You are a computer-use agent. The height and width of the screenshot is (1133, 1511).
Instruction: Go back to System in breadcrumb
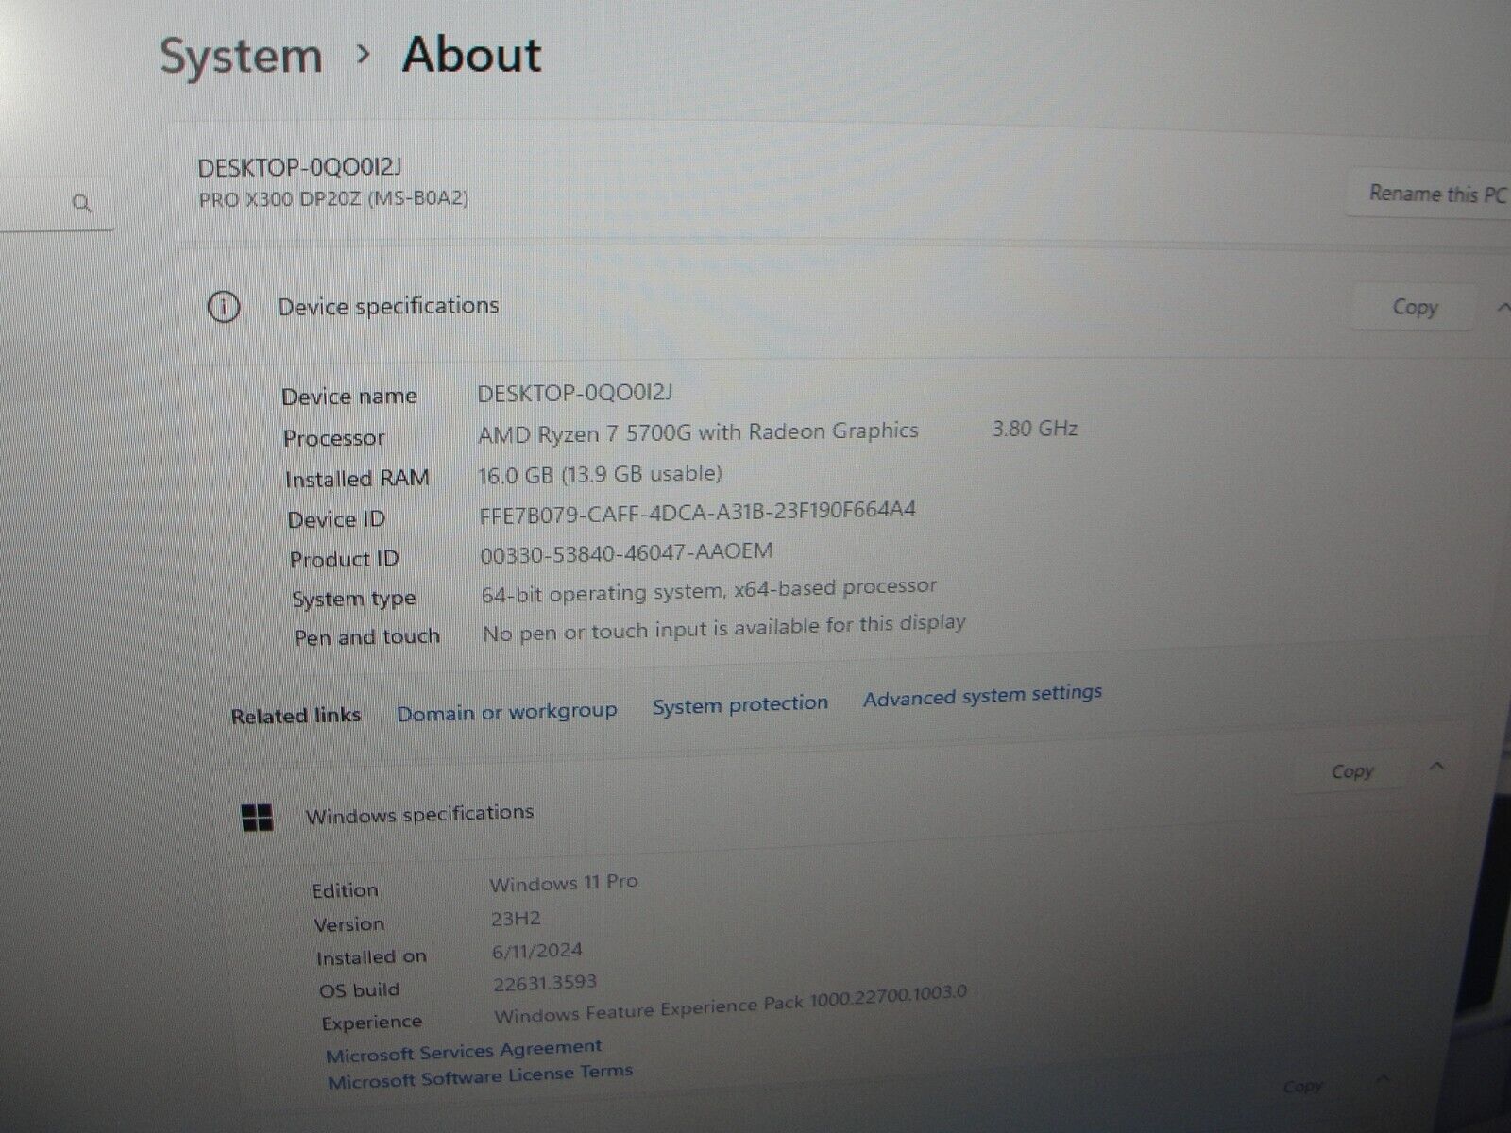click(241, 55)
